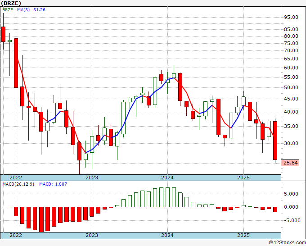Click the 70.00 price axis label
This screenshot has height=246, width=306.
tap(291, 50)
